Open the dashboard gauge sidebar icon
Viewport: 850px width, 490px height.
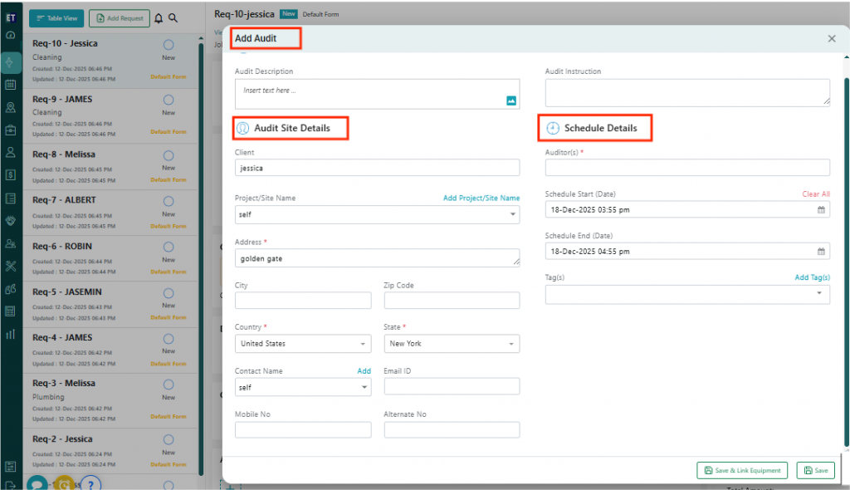(x=11, y=36)
